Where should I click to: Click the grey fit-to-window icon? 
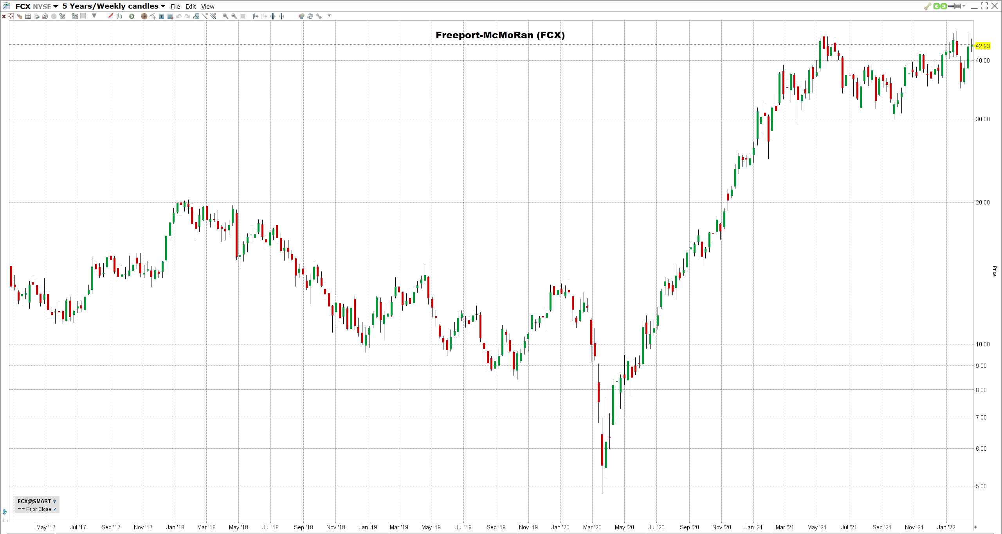[243, 16]
